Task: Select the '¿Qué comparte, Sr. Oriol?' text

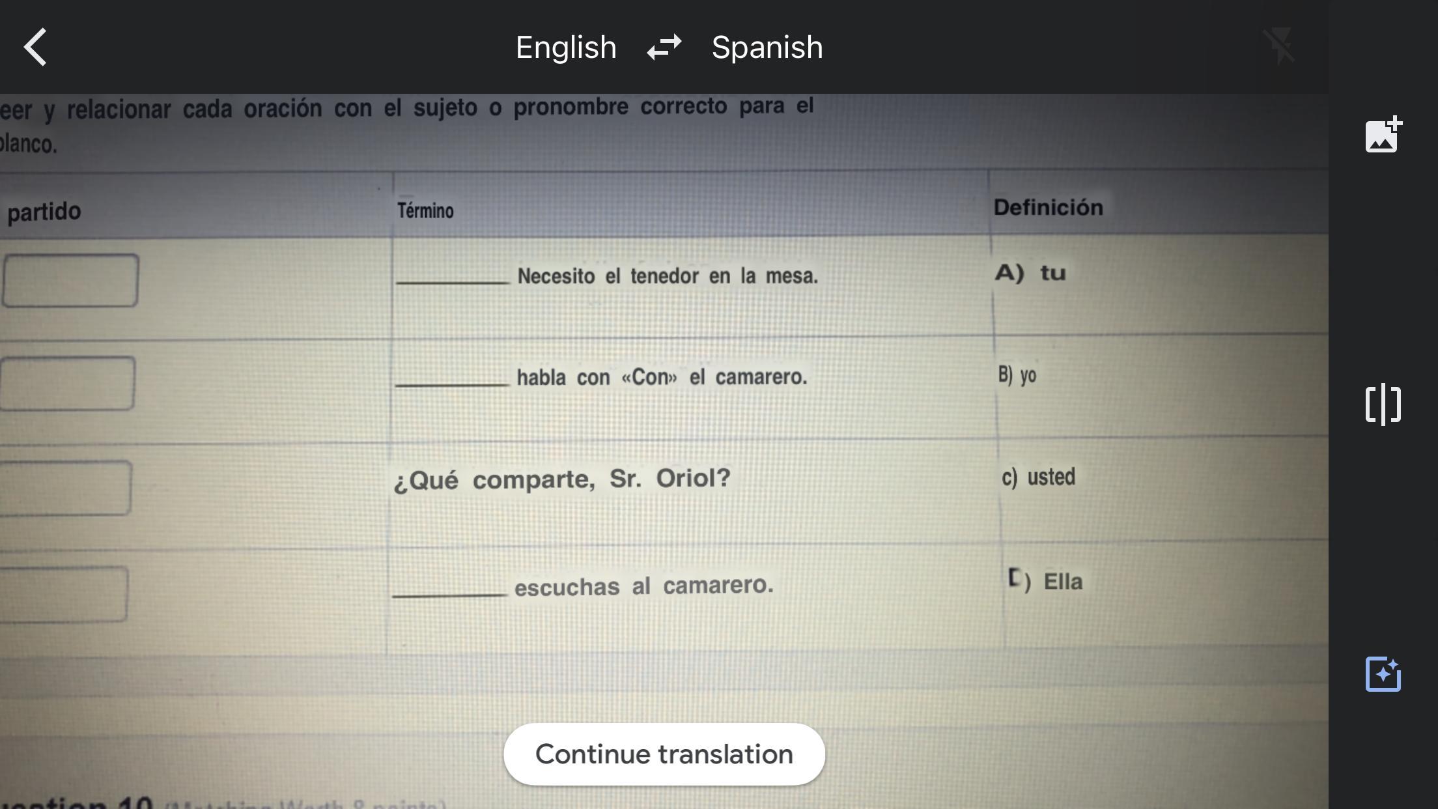Action: 561,479
